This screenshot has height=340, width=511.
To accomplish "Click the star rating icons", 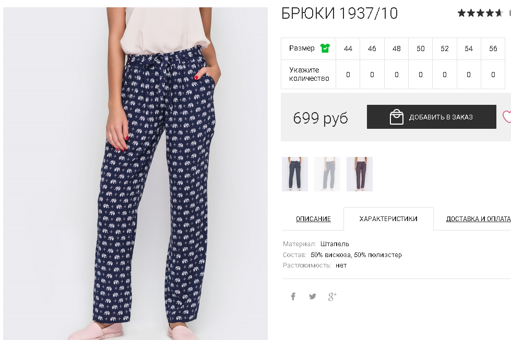I will pyautogui.click(x=480, y=13).
